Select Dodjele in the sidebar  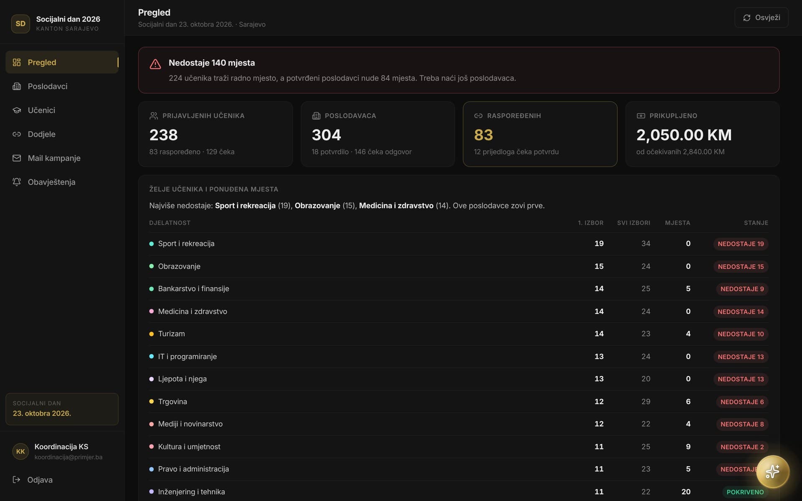(62, 134)
